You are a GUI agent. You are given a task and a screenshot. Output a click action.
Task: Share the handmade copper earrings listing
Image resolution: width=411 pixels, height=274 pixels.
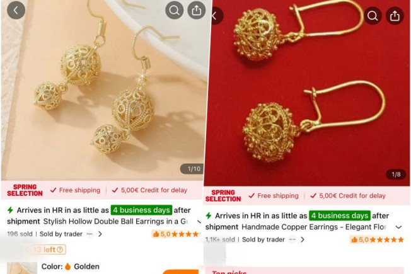pyautogui.click(x=395, y=16)
